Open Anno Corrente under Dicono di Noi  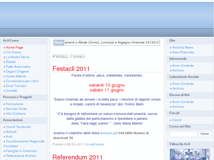pyautogui.click(x=183, y=102)
